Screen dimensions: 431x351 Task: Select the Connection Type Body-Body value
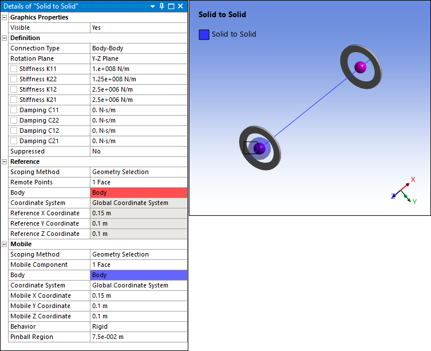coord(138,48)
